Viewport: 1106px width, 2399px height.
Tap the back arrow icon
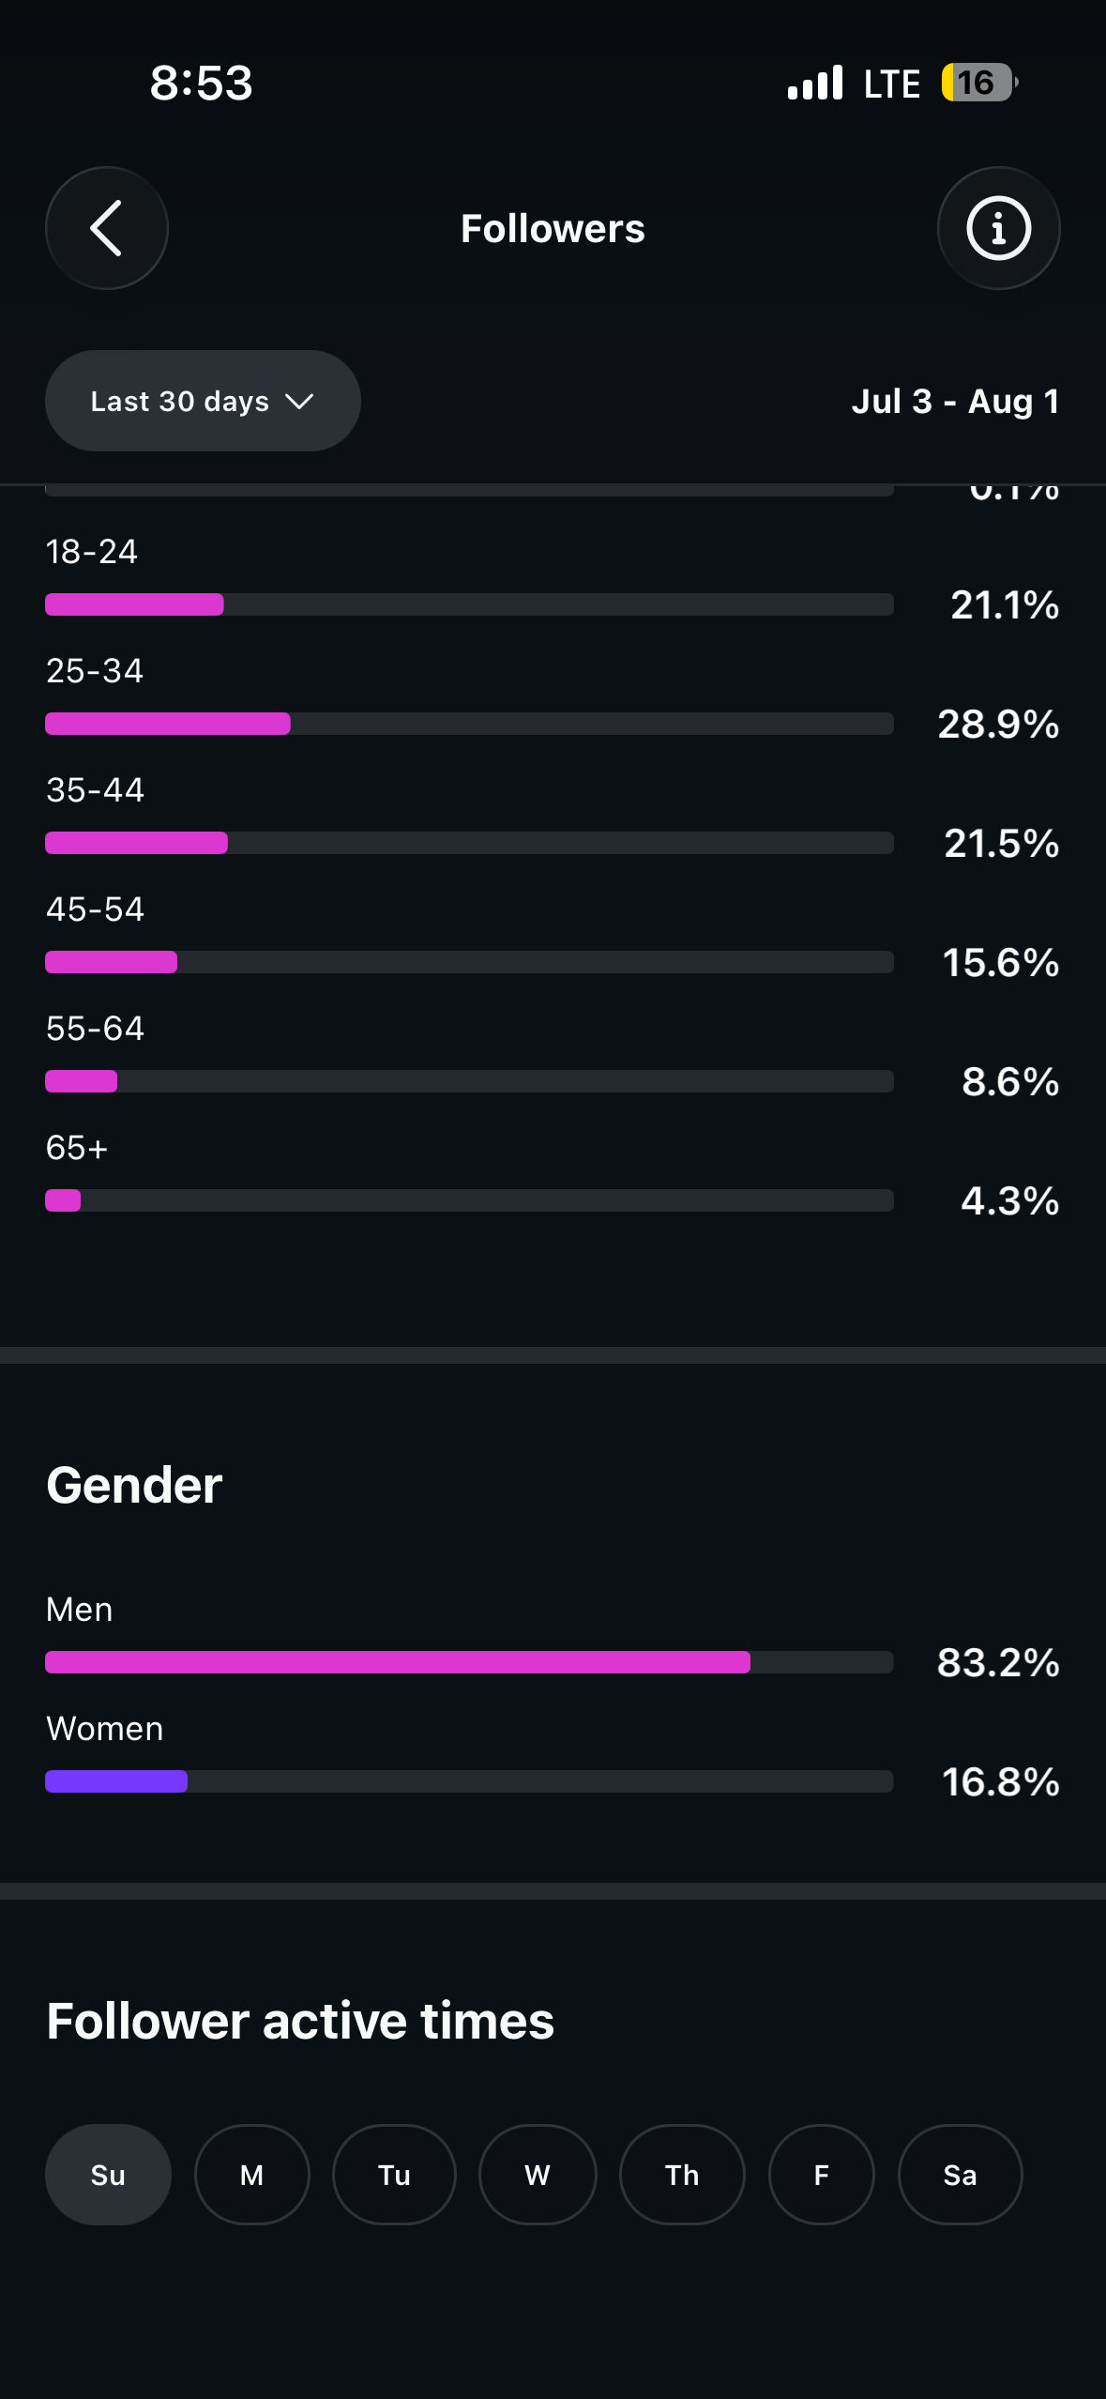point(107,228)
